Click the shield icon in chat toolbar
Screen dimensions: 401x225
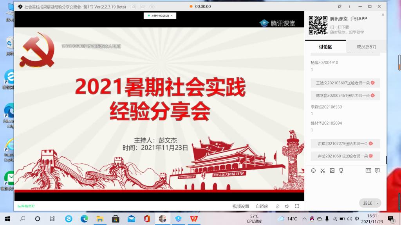point(341,170)
